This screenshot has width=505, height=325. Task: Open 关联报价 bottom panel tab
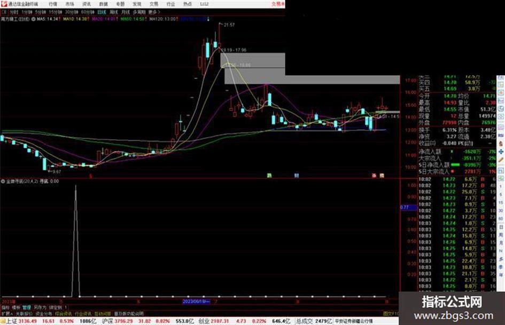coord(24,314)
